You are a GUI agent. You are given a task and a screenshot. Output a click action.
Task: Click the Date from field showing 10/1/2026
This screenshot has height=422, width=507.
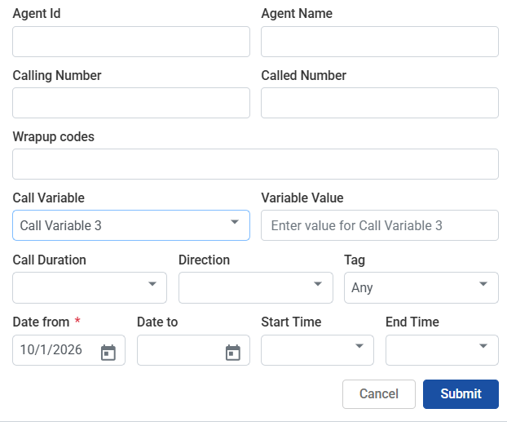(x=68, y=350)
